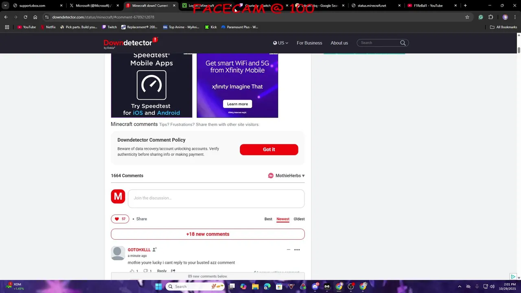Open the three-dot menu on GOTOHXLLL's comment
This screenshot has height=293, width=521.
tap(297, 250)
